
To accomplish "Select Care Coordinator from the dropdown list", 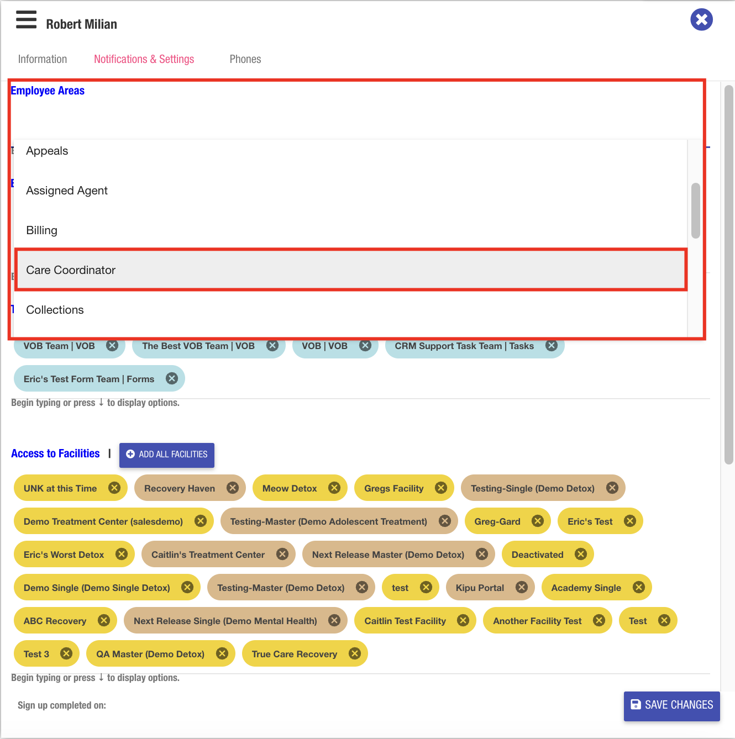I will pyautogui.click(x=351, y=270).
